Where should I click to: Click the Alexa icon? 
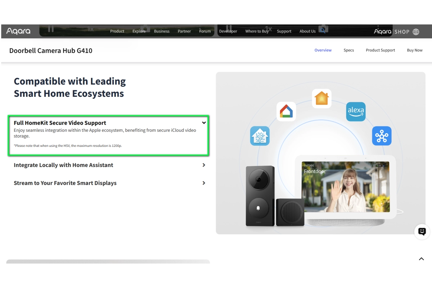(356, 112)
